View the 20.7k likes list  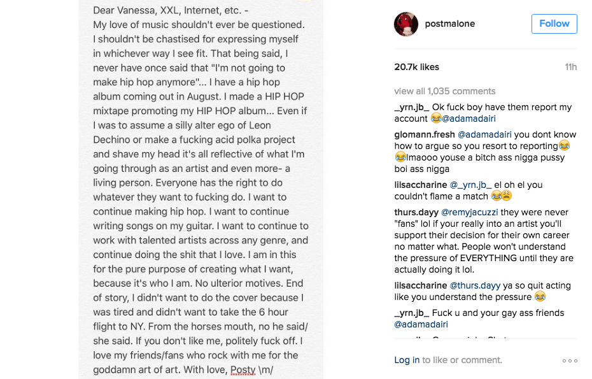click(416, 67)
